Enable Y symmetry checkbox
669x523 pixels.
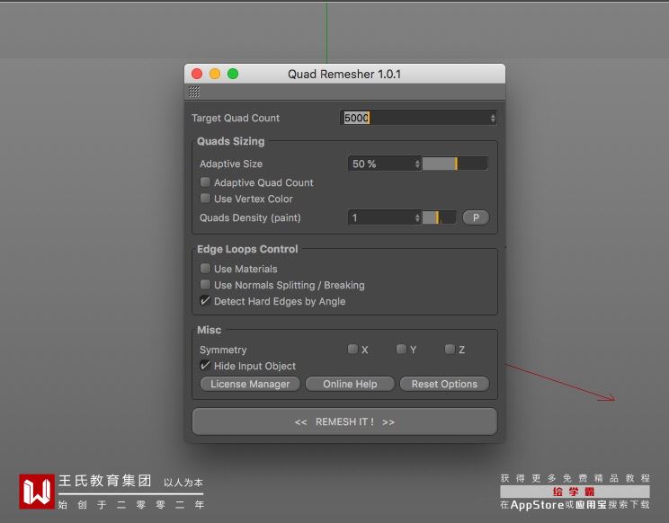click(x=401, y=350)
